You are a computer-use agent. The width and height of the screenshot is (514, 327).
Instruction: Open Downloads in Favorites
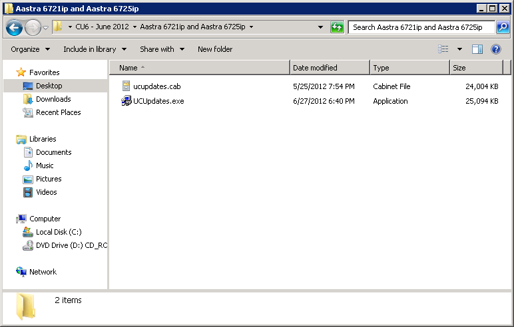(x=53, y=99)
